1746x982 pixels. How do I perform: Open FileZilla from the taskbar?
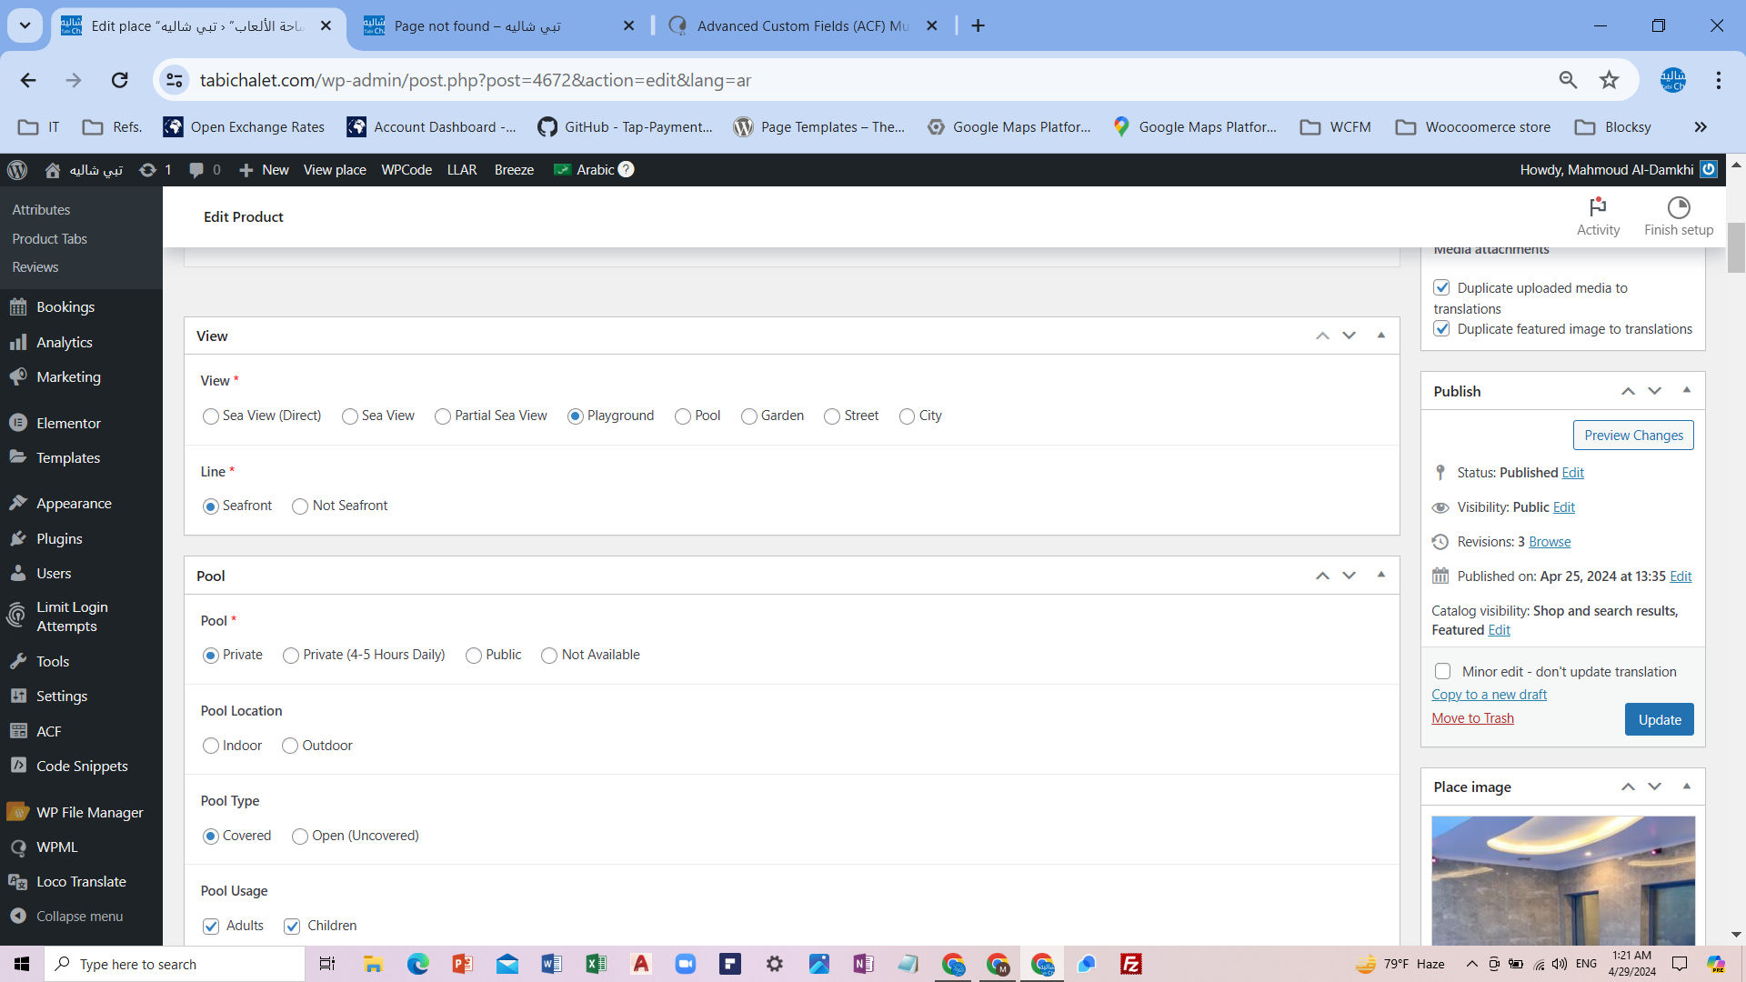(1130, 964)
